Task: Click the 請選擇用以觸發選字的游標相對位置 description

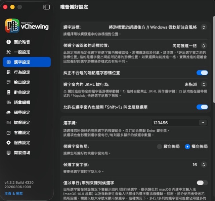Action: click(x=92, y=34)
